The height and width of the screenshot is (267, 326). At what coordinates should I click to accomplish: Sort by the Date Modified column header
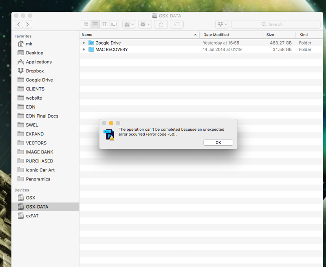pyautogui.click(x=231, y=35)
